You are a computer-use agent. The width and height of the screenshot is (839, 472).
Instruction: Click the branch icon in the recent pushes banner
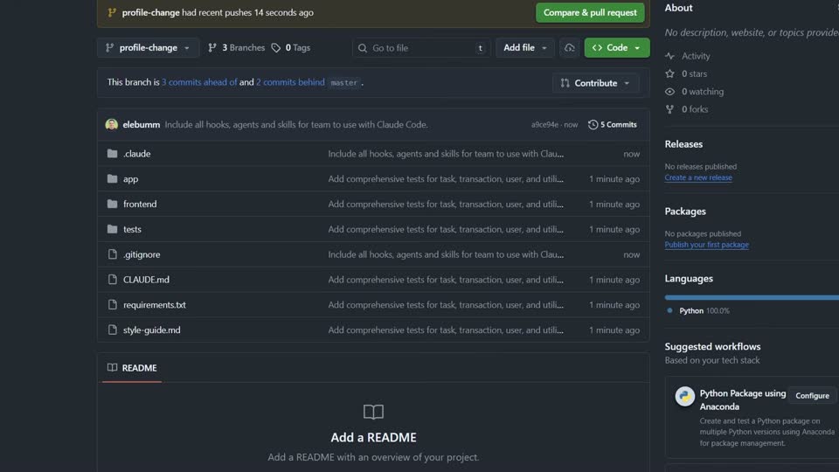(x=111, y=12)
